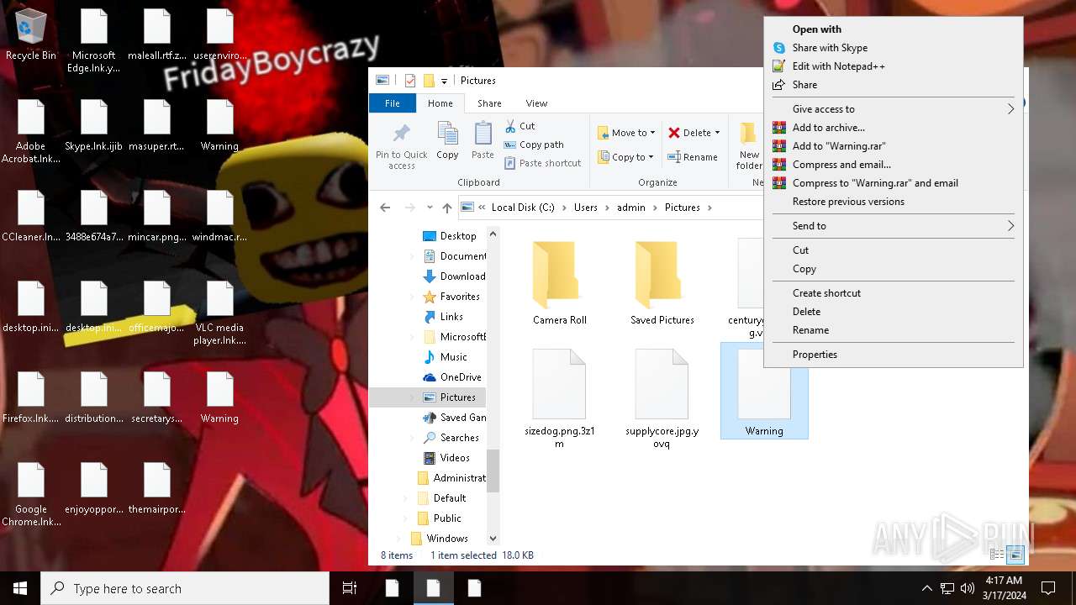Choose Create shortcut in context menu
This screenshot has height=605, width=1076.
coord(894,293)
